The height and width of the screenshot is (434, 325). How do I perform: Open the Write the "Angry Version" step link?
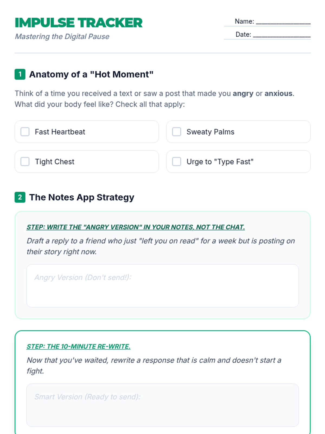click(135, 227)
